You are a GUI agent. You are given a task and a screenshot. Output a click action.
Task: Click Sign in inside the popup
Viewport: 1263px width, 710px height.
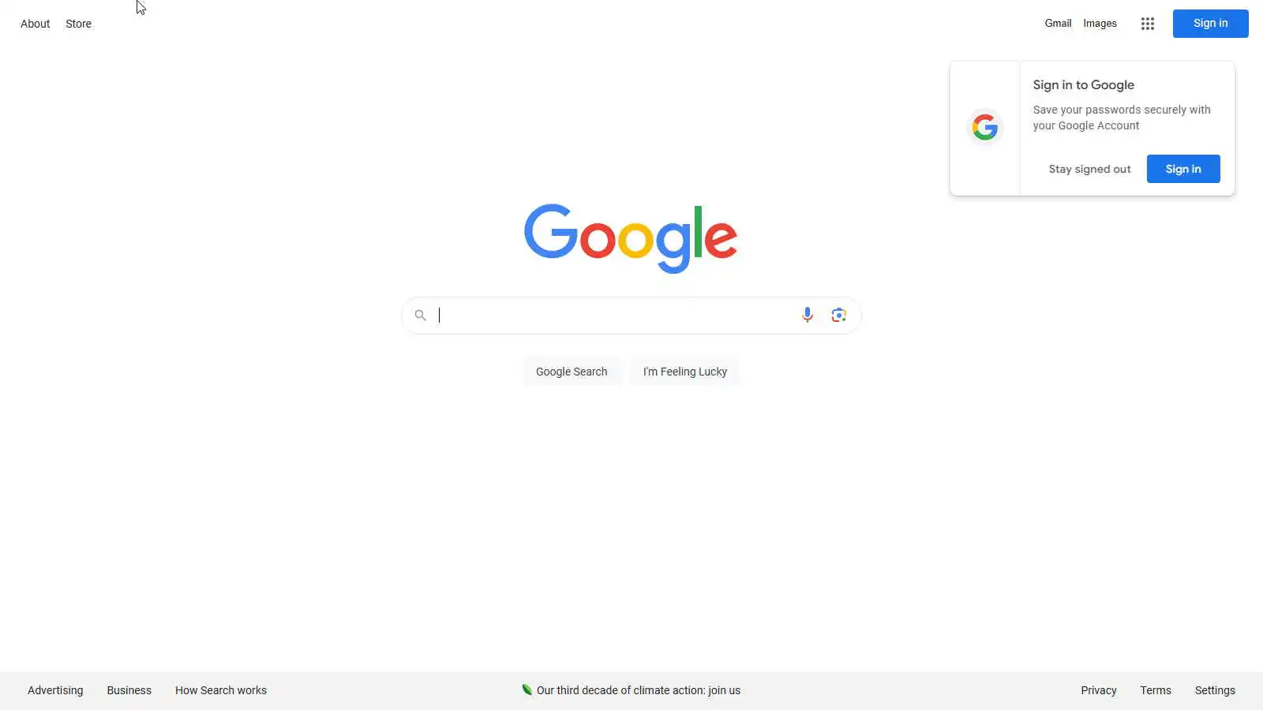(1183, 169)
